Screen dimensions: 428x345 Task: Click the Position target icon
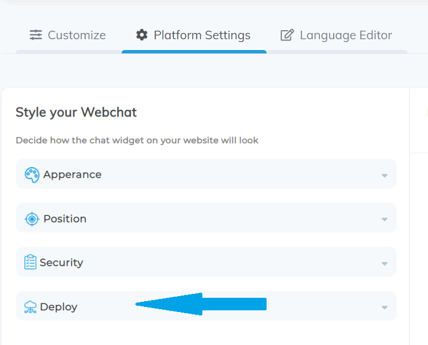pos(32,219)
